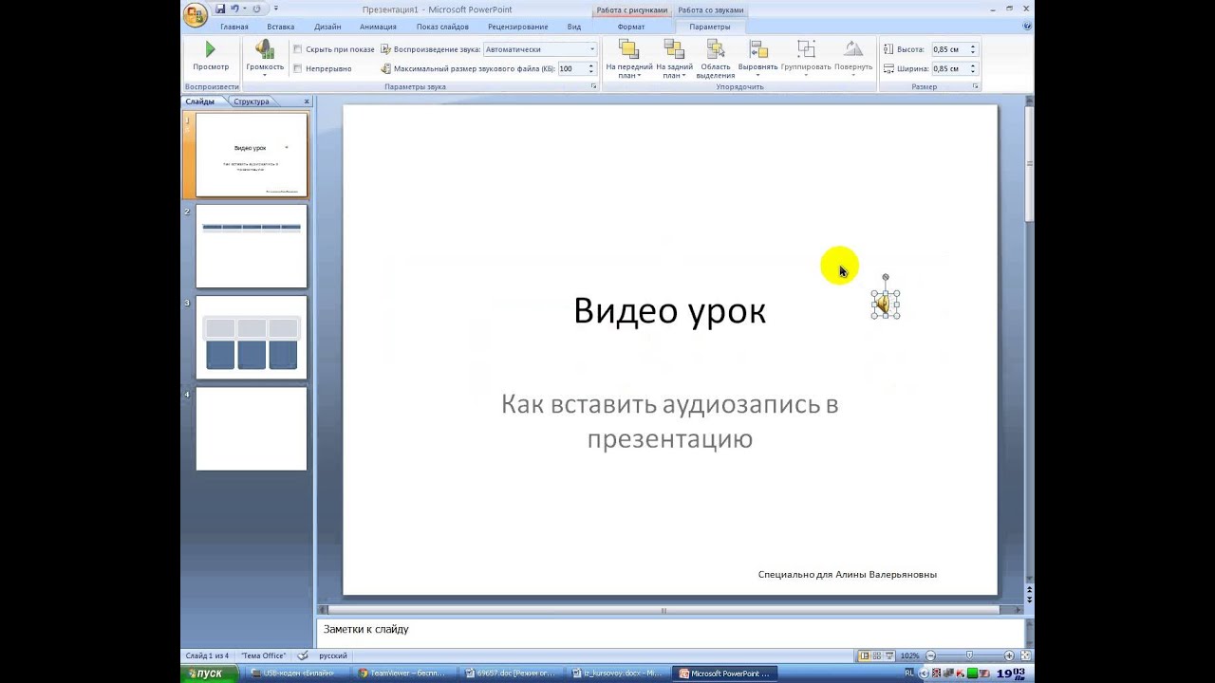Click zoom out minus button
This screenshot has width=1215, height=683.
coord(930,655)
